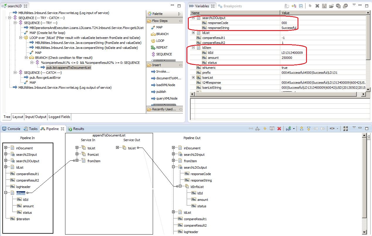This screenshot has width=372, height=236.
Task: Collapse the searchLDOutput node in Variables
Action: click(x=193, y=18)
